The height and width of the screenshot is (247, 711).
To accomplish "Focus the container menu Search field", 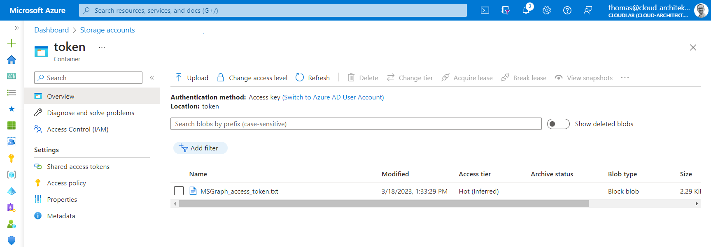I will click(x=88, y=78).
